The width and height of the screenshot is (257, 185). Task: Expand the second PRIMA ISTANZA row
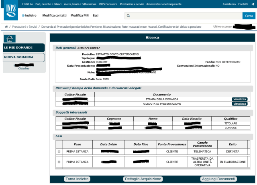pyautogui.click(x=59, y=162)
